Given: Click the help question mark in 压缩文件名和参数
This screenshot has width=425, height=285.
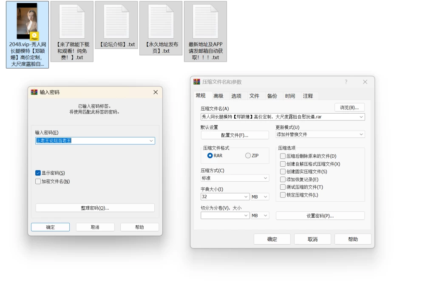Looking at the screenshot, I should 346,82.
